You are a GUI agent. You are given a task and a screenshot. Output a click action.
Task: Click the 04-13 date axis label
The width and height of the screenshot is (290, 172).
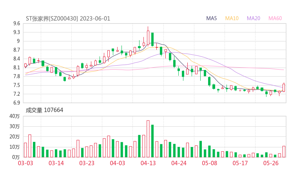[148, 163]
